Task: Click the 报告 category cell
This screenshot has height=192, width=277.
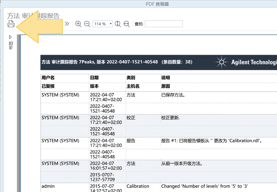Action: pos(131,141)
